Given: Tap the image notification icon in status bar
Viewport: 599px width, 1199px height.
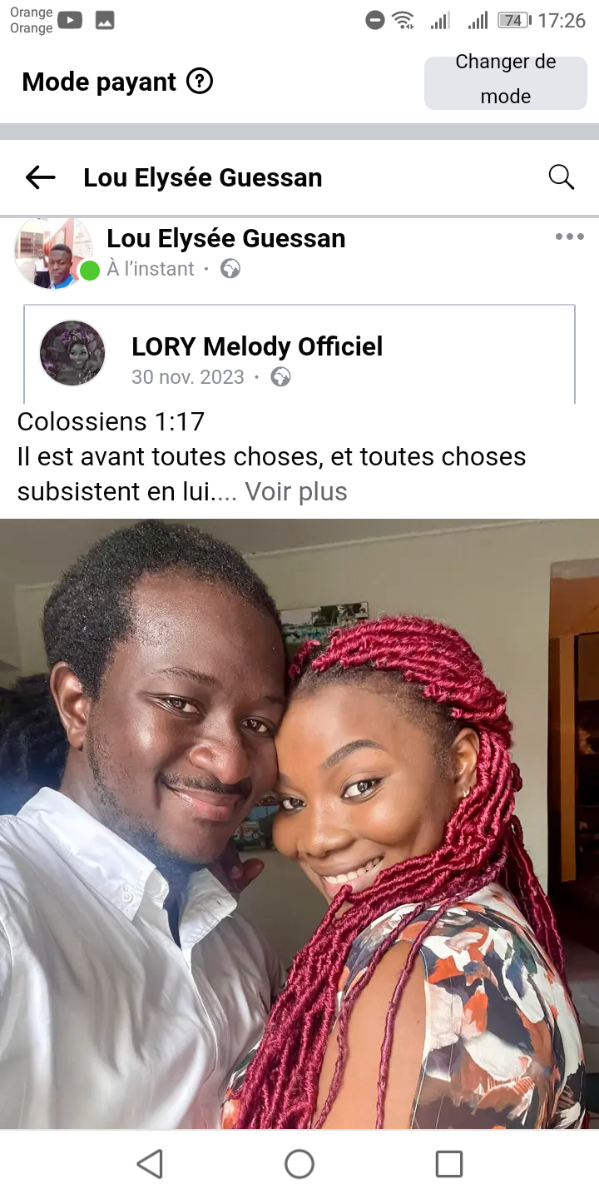Looking at the screenshot, I should [x=105, y=21].
